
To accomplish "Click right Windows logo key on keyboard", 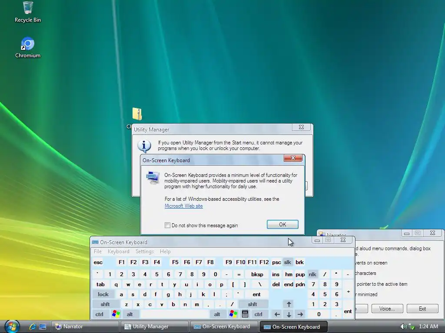I will [233, 314].
